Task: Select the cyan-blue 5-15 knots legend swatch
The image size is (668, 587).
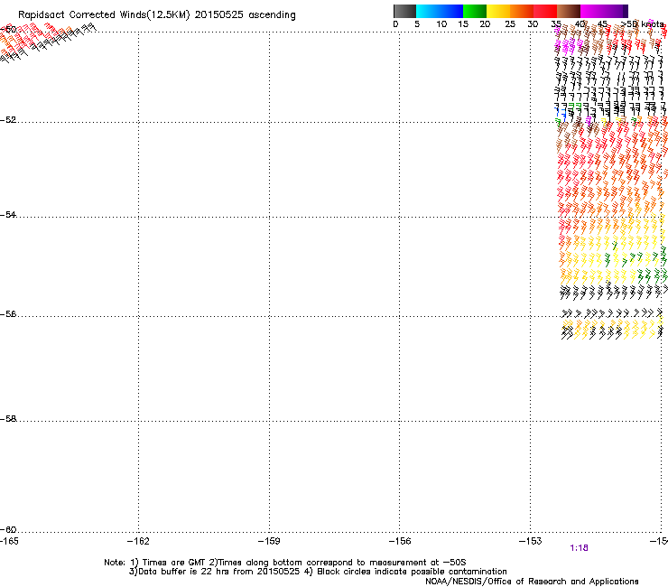Action: (x=440, y=11)
